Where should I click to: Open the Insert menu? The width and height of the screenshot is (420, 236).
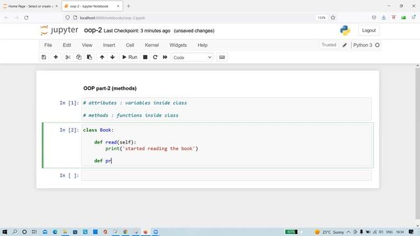109,45
